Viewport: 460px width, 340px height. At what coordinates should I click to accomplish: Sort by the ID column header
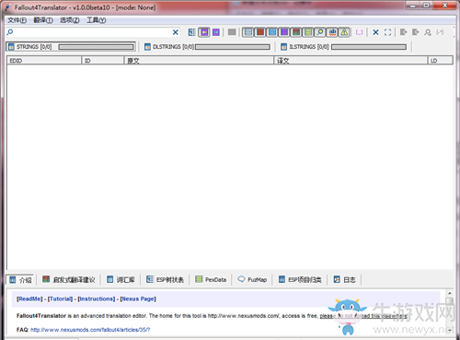[103, 61]
